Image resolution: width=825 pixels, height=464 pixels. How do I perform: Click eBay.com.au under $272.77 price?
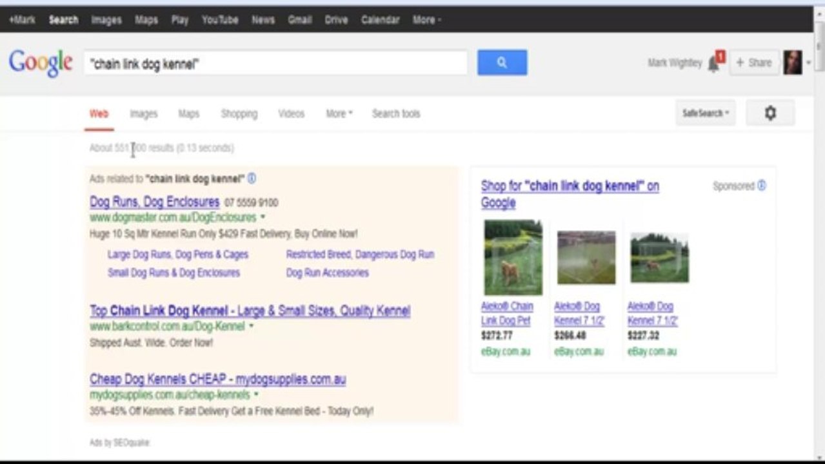(x=506, y=352)
